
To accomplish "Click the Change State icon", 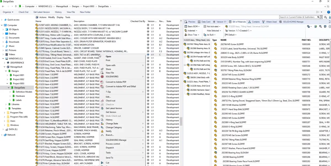I will pyautogui.click(x=102, y=124).
